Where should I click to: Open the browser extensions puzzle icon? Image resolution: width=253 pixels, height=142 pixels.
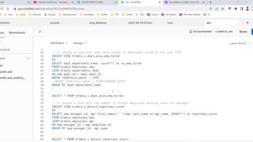[x=236, y=9]
